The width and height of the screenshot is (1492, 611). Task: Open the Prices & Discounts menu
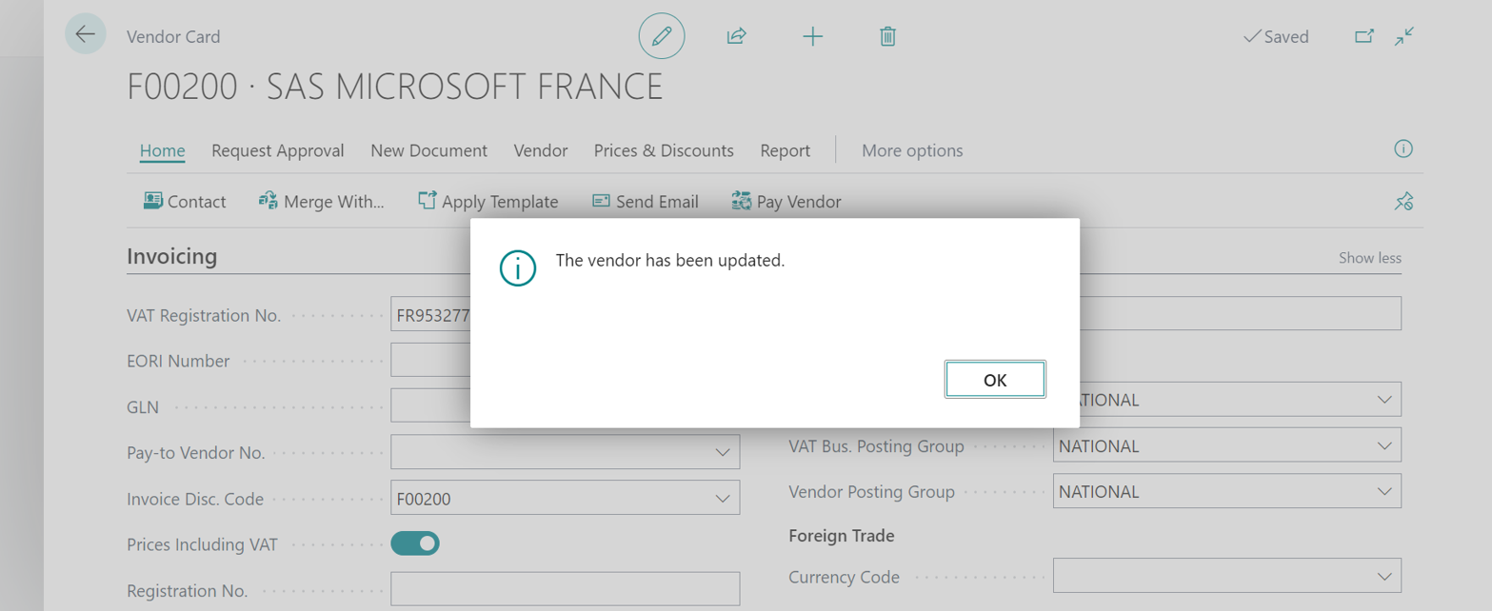(664, 150)
